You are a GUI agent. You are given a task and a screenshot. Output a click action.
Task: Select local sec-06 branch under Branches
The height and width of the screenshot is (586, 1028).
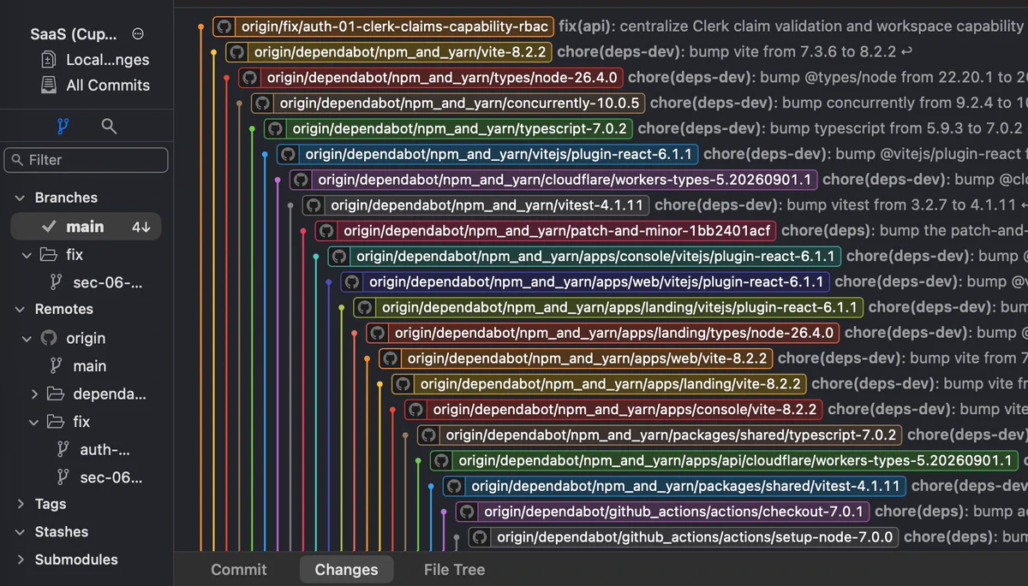pos(96,283)
